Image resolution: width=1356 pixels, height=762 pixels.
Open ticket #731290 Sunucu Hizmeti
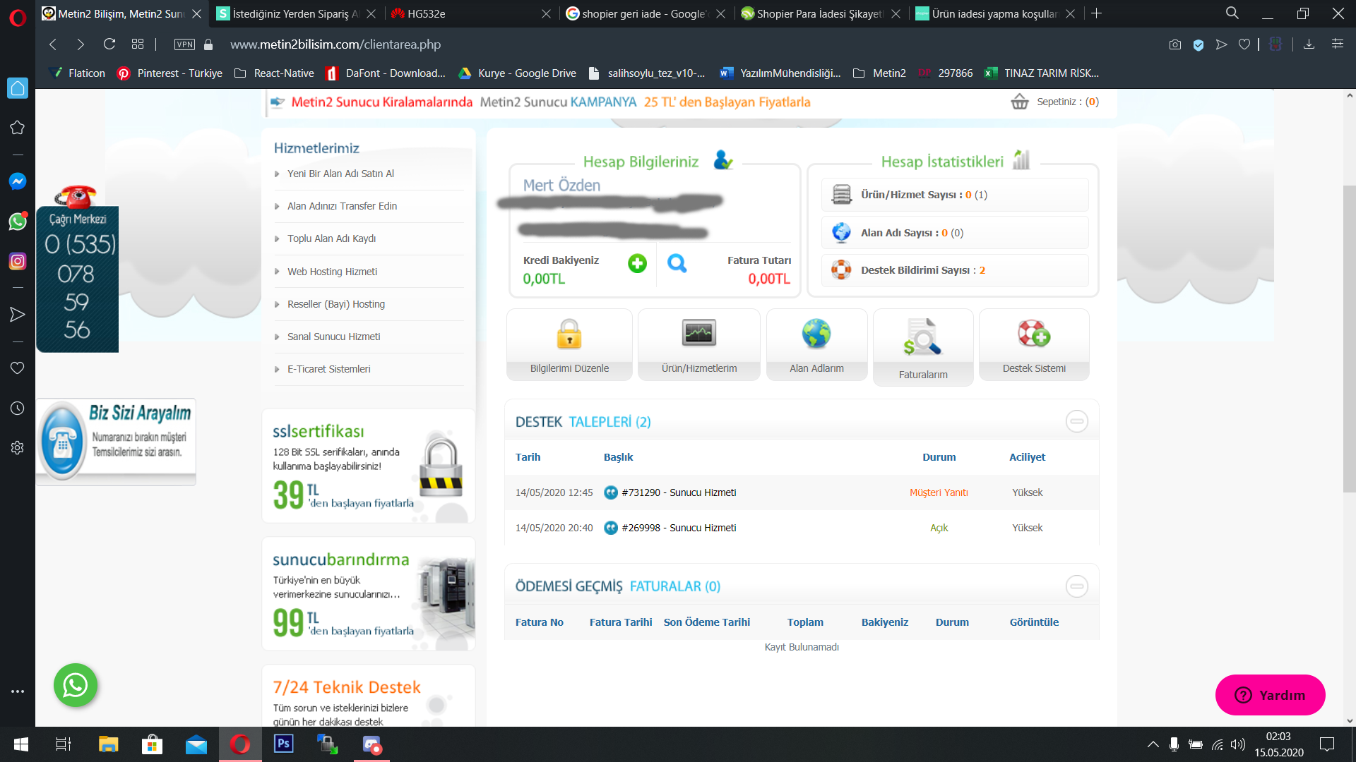point(679,492)
